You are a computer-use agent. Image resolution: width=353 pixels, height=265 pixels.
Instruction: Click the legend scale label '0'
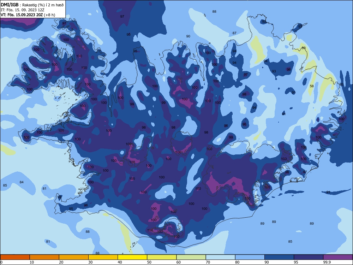pyautogui.click(x=1, y=262)
